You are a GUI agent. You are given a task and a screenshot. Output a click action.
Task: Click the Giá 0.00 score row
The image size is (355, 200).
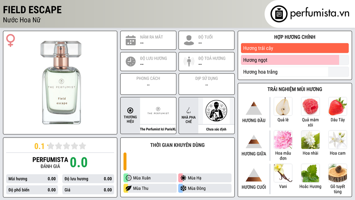88,190
